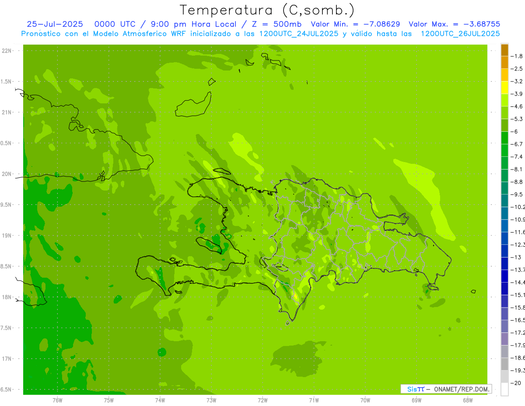The width and height of the screenshot is (525, 406).
Task: Click the '-4.6' color scale label
Action: tap(517, 106)
